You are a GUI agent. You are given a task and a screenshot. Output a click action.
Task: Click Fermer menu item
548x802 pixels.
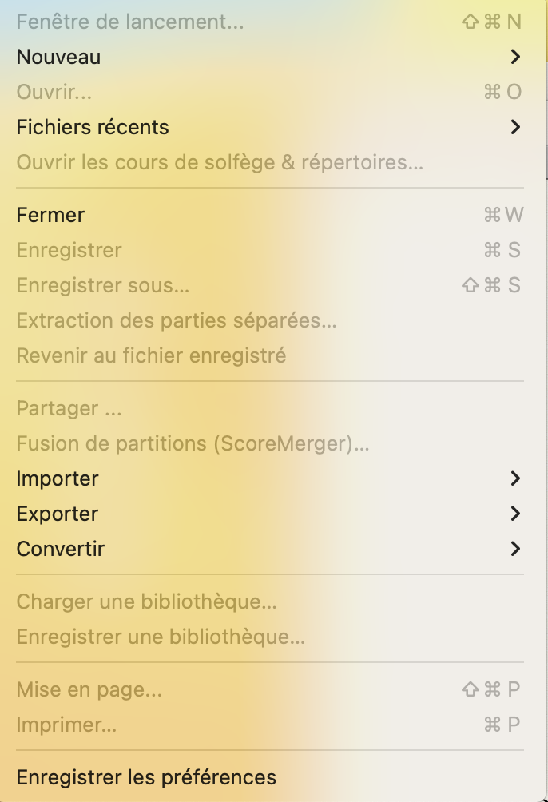(50, 215)
